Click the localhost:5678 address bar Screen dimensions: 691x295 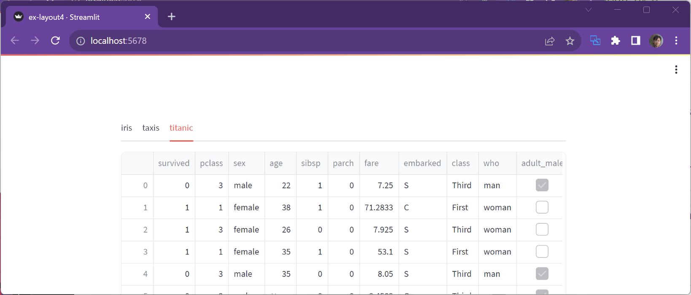pyautogui.click(x=295, y=41)
